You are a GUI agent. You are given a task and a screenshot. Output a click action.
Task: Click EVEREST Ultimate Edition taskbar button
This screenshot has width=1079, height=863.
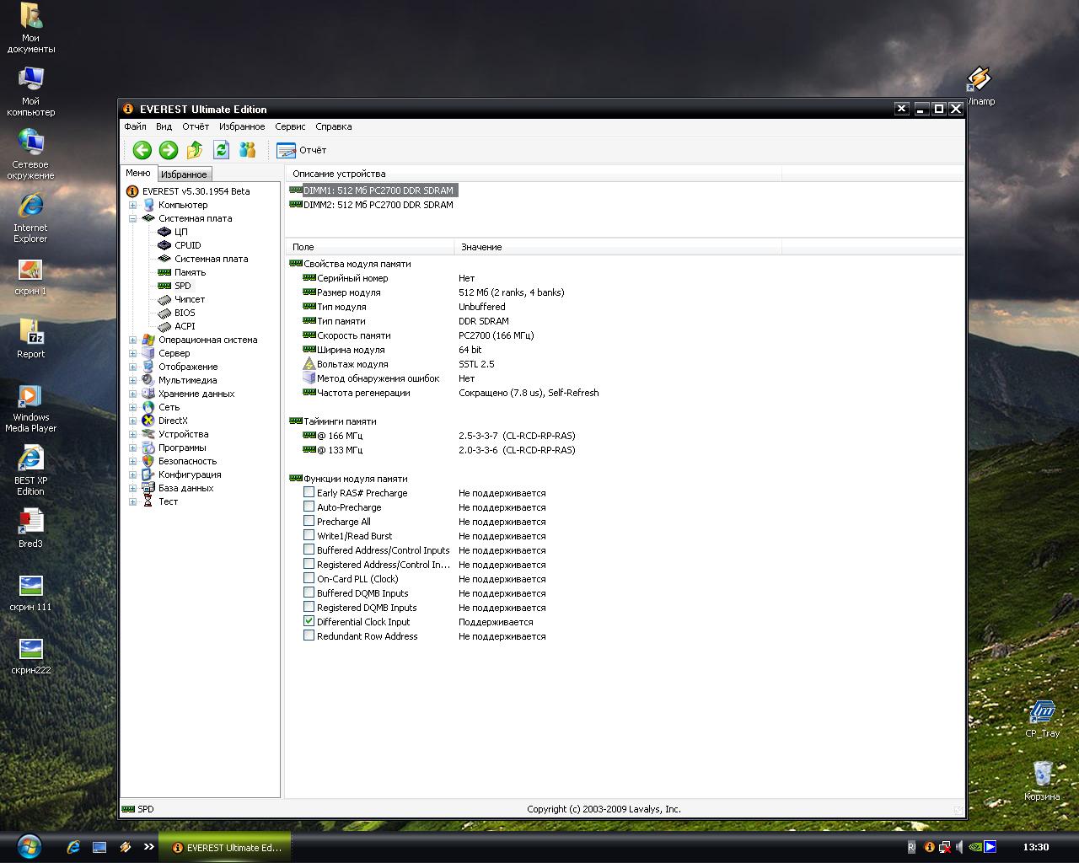click(x=226, y=848)
